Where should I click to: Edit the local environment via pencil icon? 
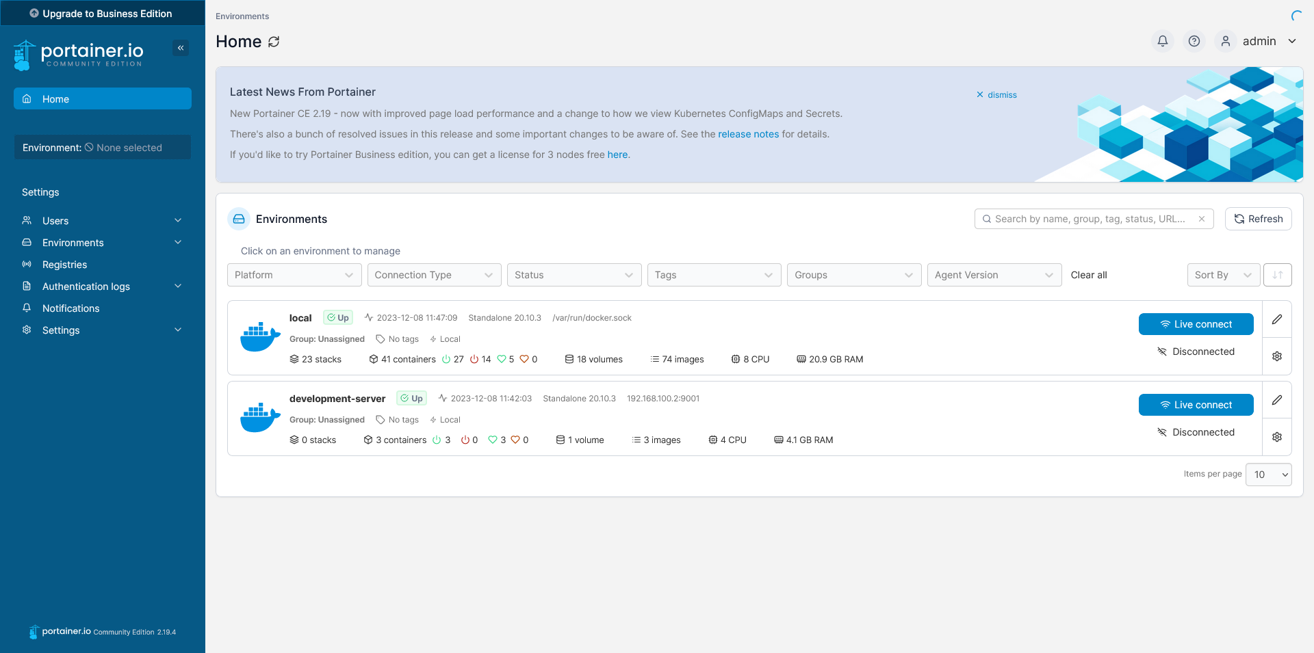tap(1276, 319)
